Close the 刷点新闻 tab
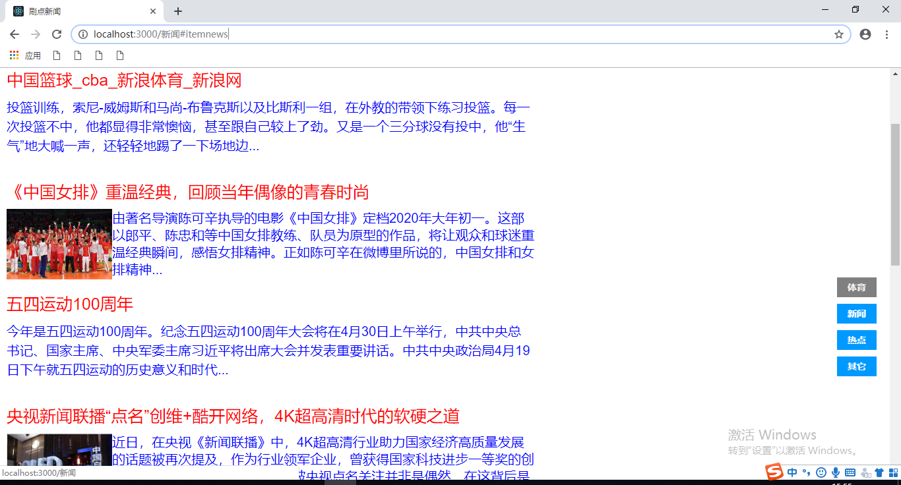 point(153,11)
